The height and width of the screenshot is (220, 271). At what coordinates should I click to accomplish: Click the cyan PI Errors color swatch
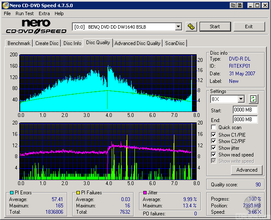pos(11,193)
